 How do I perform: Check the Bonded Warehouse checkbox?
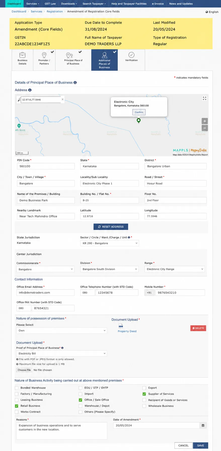[17, 388]
